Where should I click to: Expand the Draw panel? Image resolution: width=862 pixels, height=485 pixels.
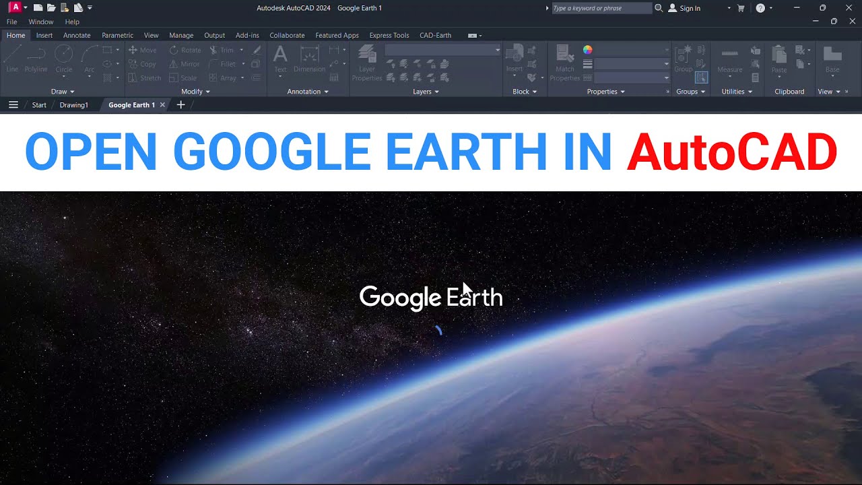[63, 92]
